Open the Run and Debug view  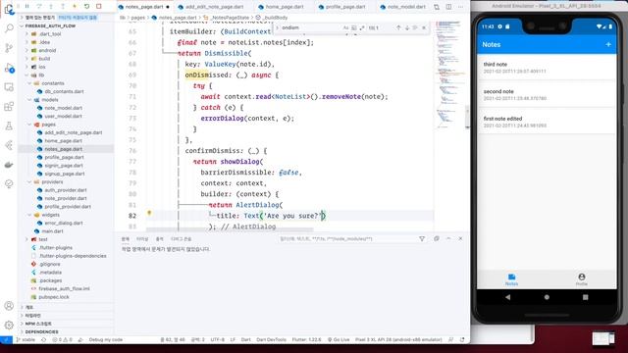point(9,68)
